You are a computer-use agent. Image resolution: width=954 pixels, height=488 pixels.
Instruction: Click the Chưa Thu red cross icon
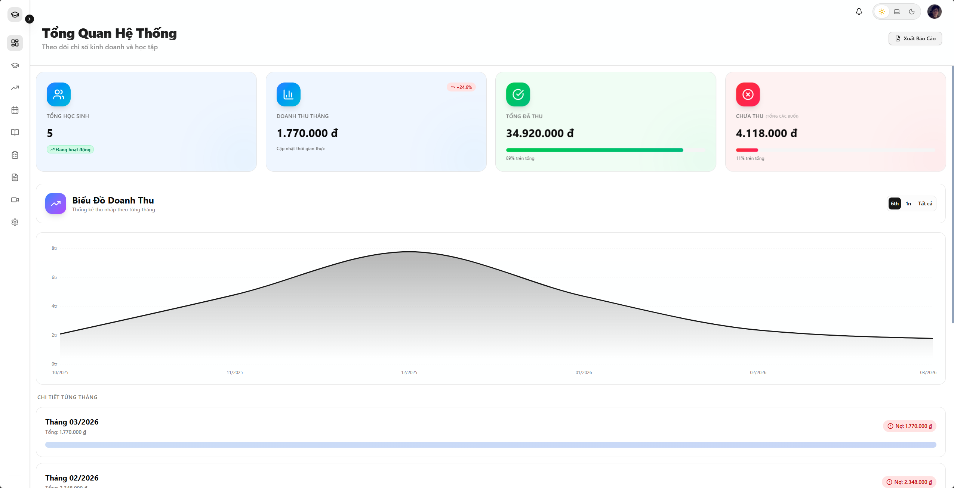[748, 94]
